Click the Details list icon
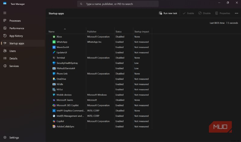This screenshot has width=241, height=142. (5, 58)
